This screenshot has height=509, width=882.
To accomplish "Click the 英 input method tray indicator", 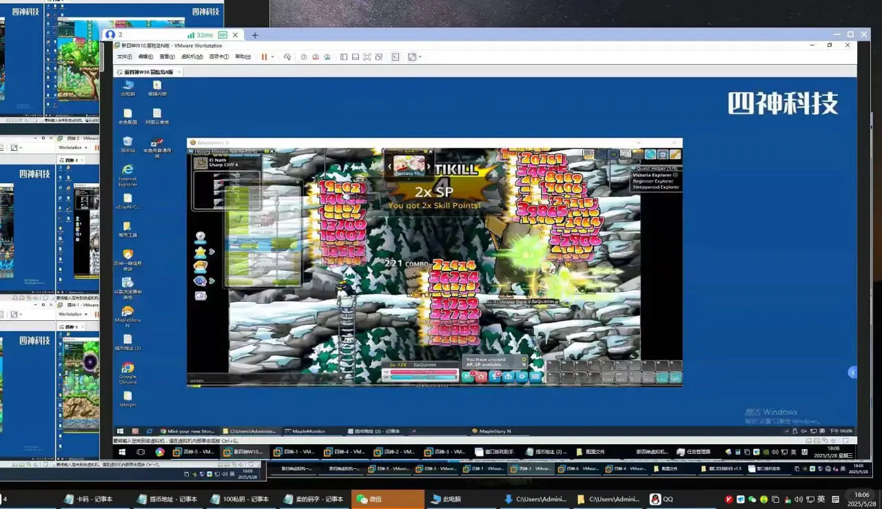I will coord(821,499).
